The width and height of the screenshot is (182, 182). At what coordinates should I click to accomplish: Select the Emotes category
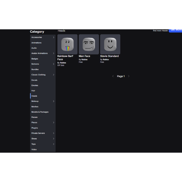point(43,85)
